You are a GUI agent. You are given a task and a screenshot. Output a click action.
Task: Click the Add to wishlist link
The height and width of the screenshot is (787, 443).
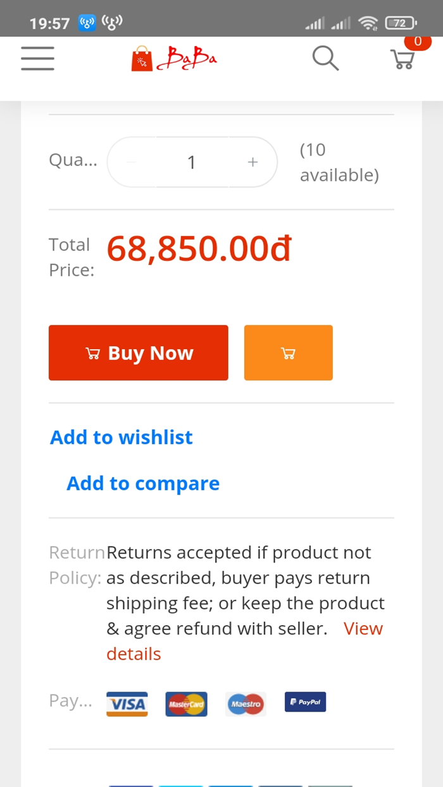point(122,437)
